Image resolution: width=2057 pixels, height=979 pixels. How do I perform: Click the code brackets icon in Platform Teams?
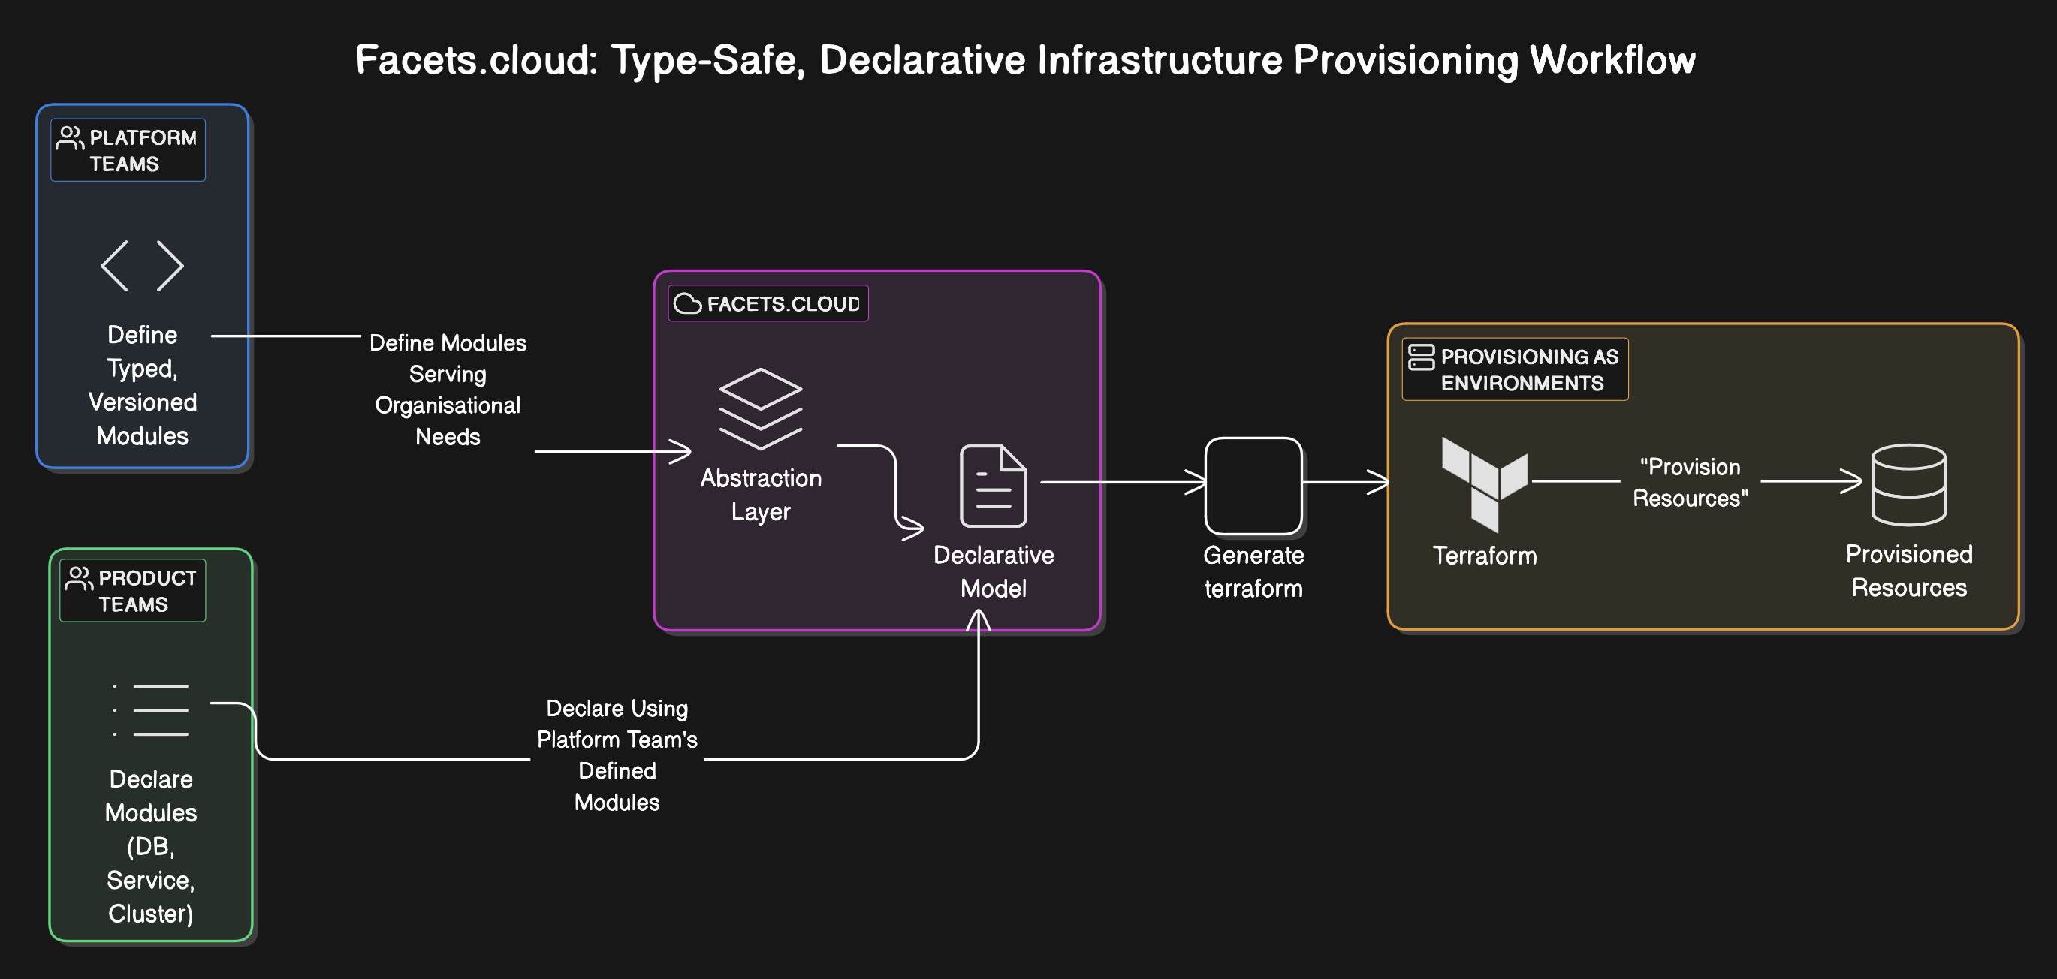[x=142, y=266]
